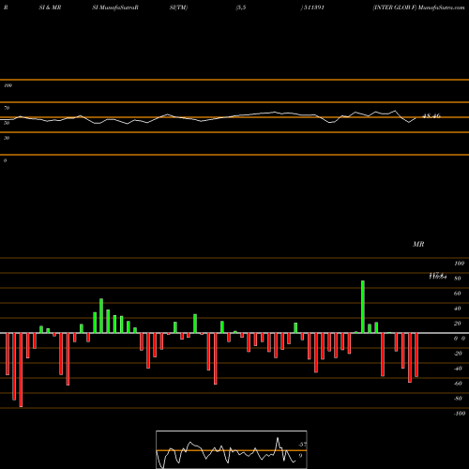Click the -80 label on MR axis
Viewport: 469px width, 469px height.
pyautogui.click(x=458, y=399)
